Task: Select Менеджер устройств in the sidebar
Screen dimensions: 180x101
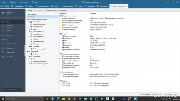Action: click(x=9, y=26)
